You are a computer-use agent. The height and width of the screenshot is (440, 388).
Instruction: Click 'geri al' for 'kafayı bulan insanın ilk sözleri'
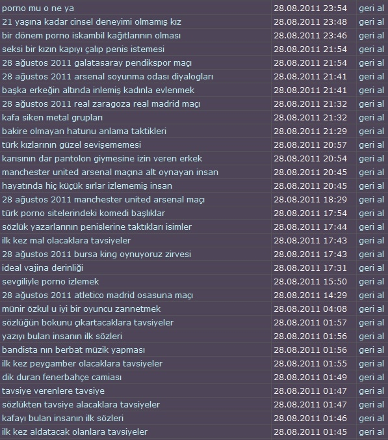[372, 418]
